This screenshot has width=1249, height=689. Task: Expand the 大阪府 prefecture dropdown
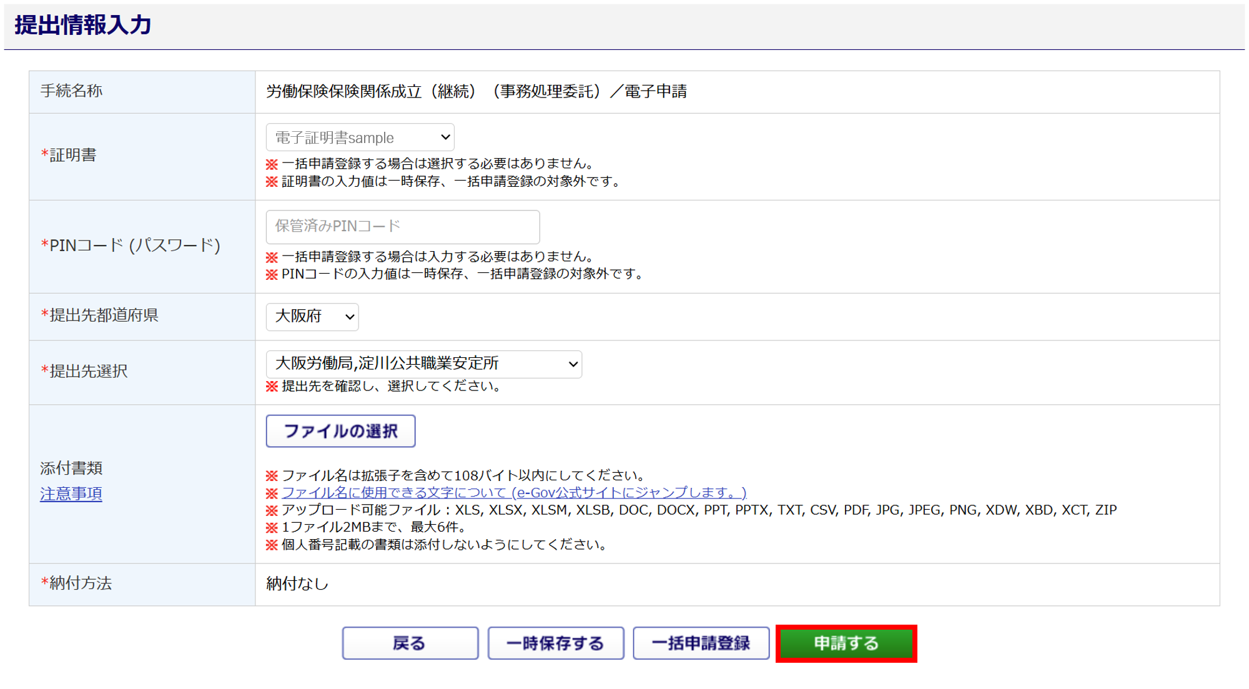tap(312, 317)
